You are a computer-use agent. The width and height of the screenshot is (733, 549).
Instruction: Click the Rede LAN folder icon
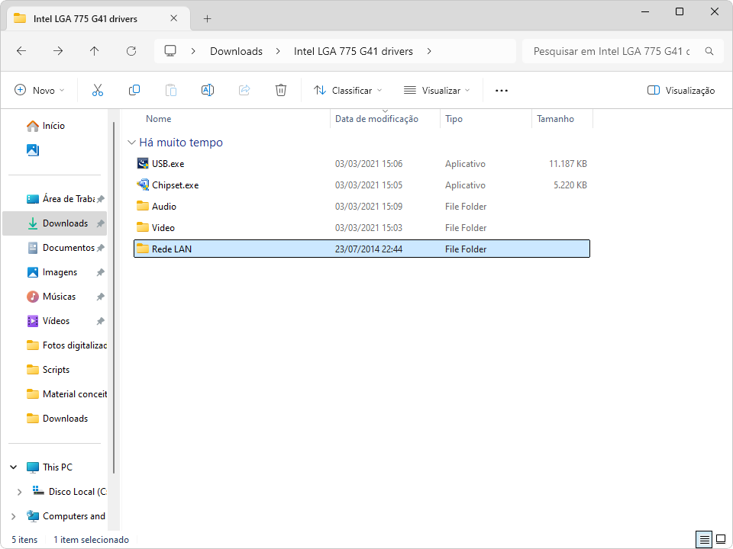click(x=143, y=249)
